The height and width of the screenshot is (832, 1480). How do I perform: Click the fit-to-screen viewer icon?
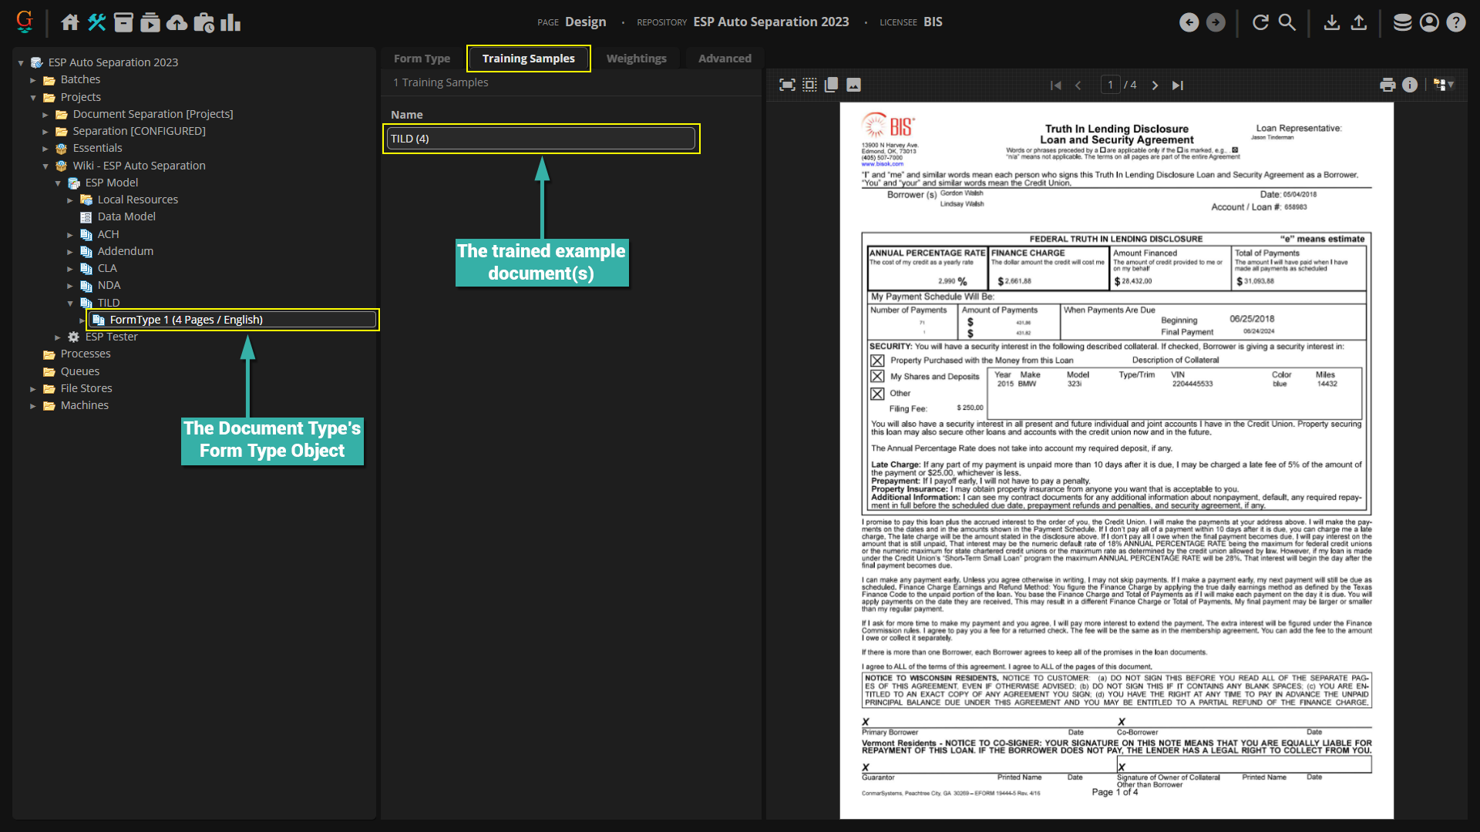tap(787, 85)
